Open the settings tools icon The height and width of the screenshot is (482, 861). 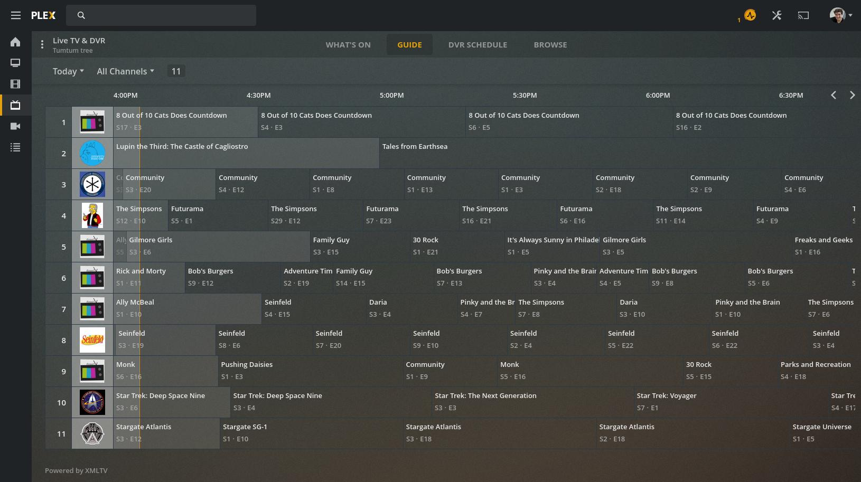tap(776, 15)
